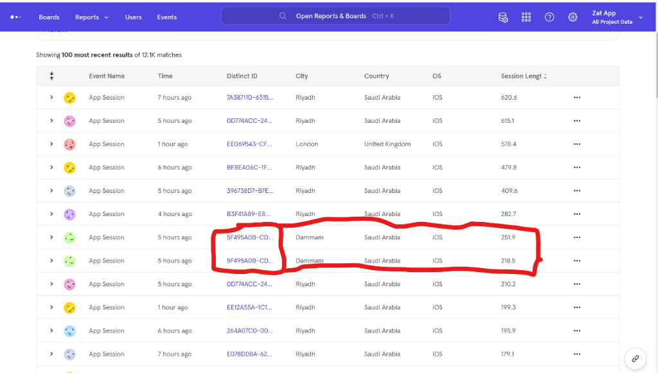The height and width of the screenshot is (373, 658).
Task: Click the Open Reports & Boards search field
Action: point(335,16)
